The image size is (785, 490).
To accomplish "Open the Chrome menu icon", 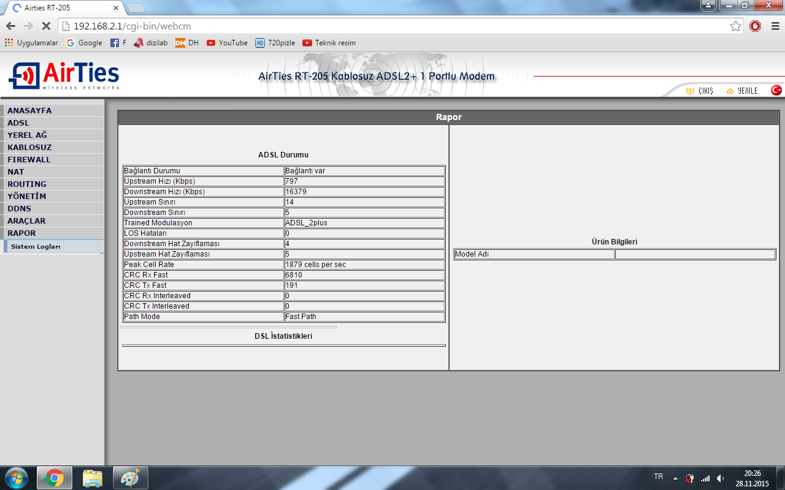I will [775, 26].
